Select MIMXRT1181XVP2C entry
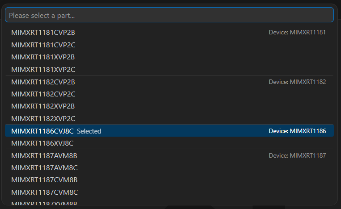This screenshot has width=341, height=209. click(43, 69)
